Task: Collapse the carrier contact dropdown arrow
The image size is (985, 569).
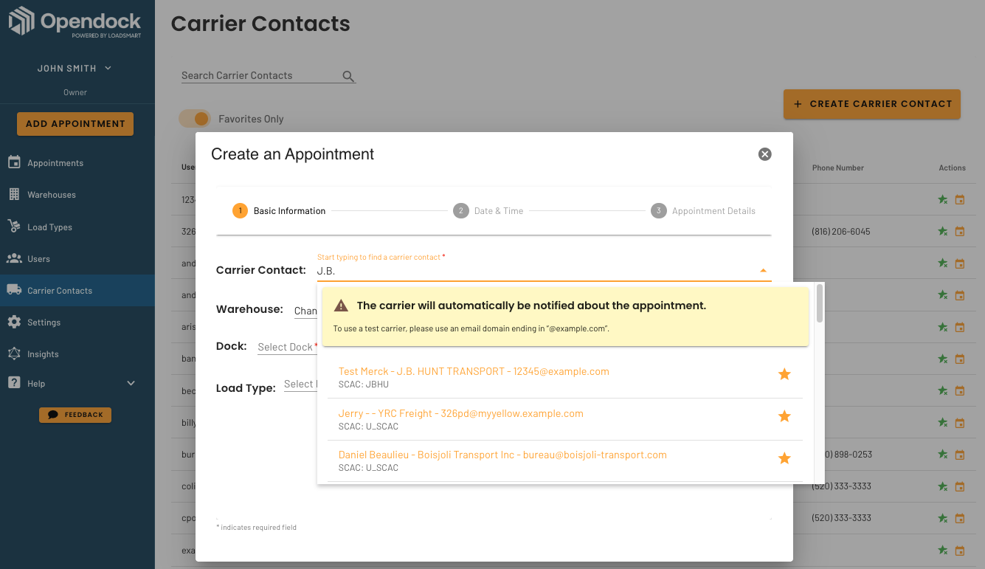Action: (763, 271)
